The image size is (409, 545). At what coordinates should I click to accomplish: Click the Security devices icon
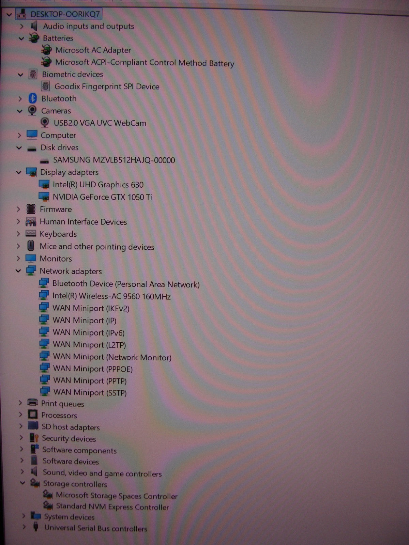pos(34,438)
